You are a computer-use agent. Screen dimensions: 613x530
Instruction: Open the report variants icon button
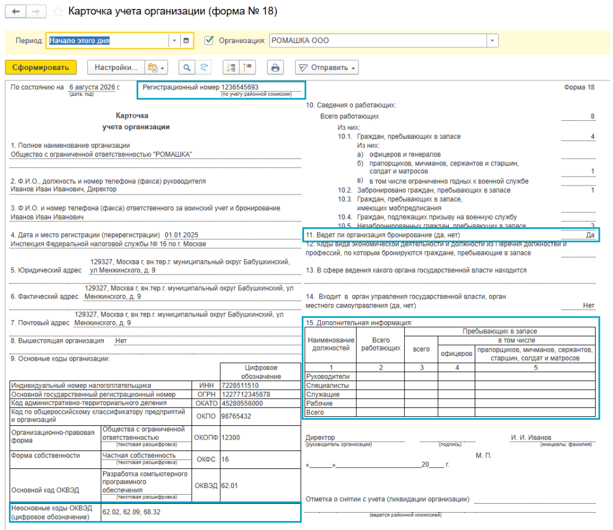[x=156, y=68]
